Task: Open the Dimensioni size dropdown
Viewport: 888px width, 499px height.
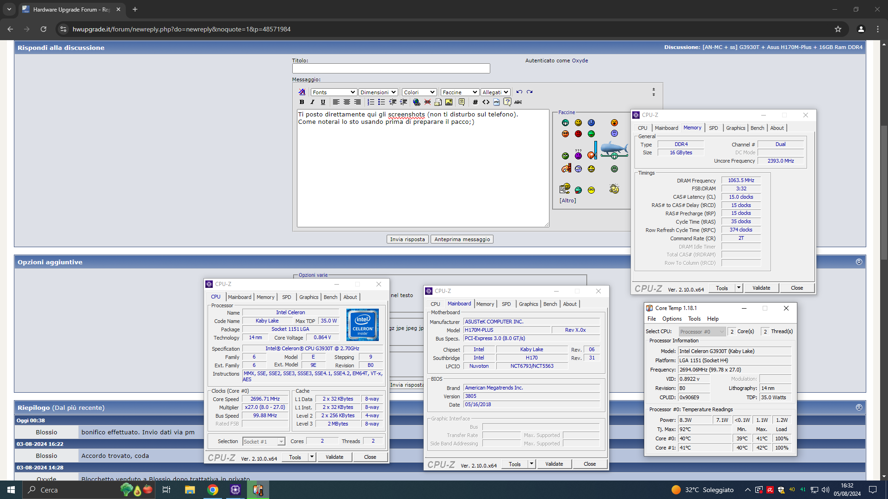Action: tap(378, 92)
